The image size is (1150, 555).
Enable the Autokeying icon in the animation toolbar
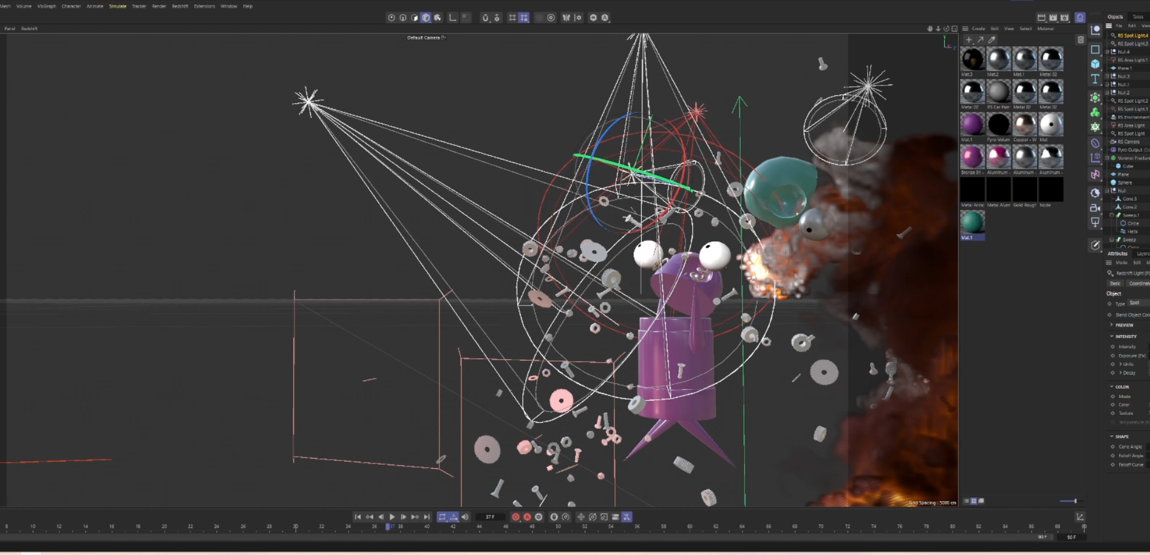(x=528, y=517)
